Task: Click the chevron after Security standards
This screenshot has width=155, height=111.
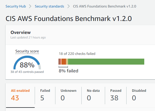Action: click(68, 6)
